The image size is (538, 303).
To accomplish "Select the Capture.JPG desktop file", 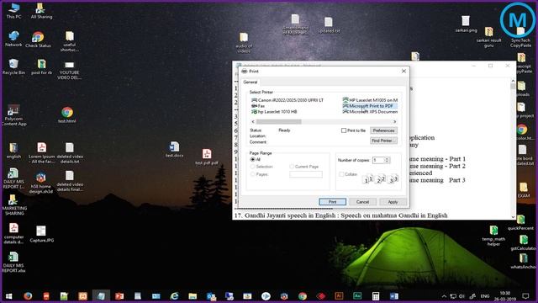I will (41, 234).
